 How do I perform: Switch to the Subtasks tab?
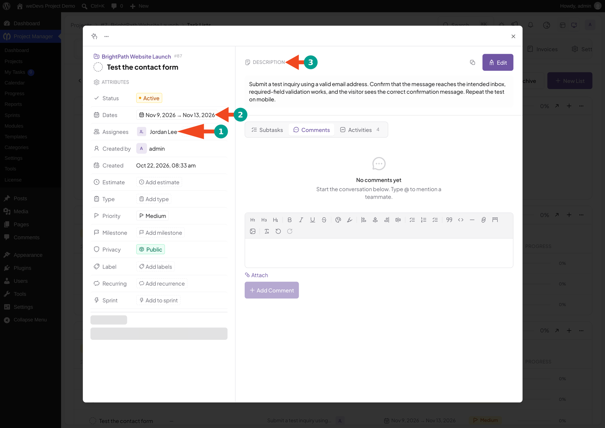pos(267,130)
